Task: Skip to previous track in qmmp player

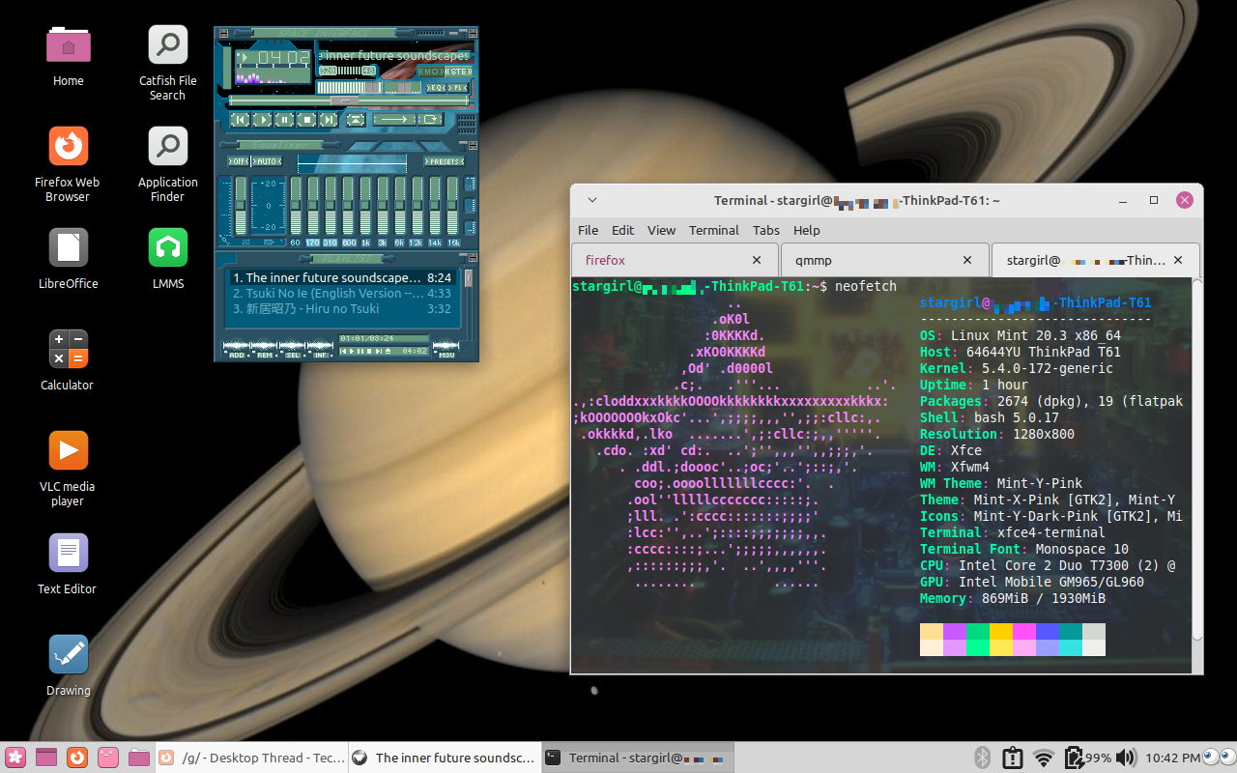Action: [x=241, y=120]
